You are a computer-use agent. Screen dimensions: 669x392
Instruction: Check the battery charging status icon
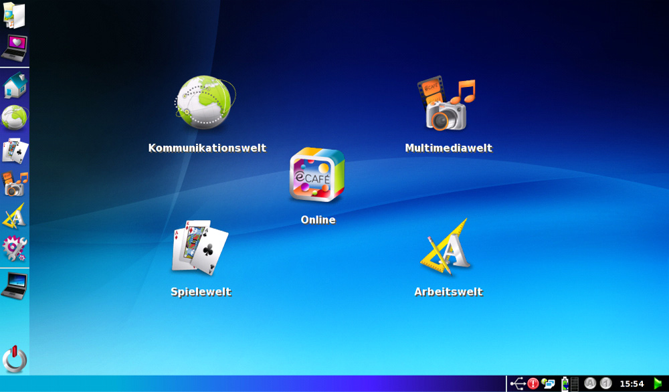(565, 384)
